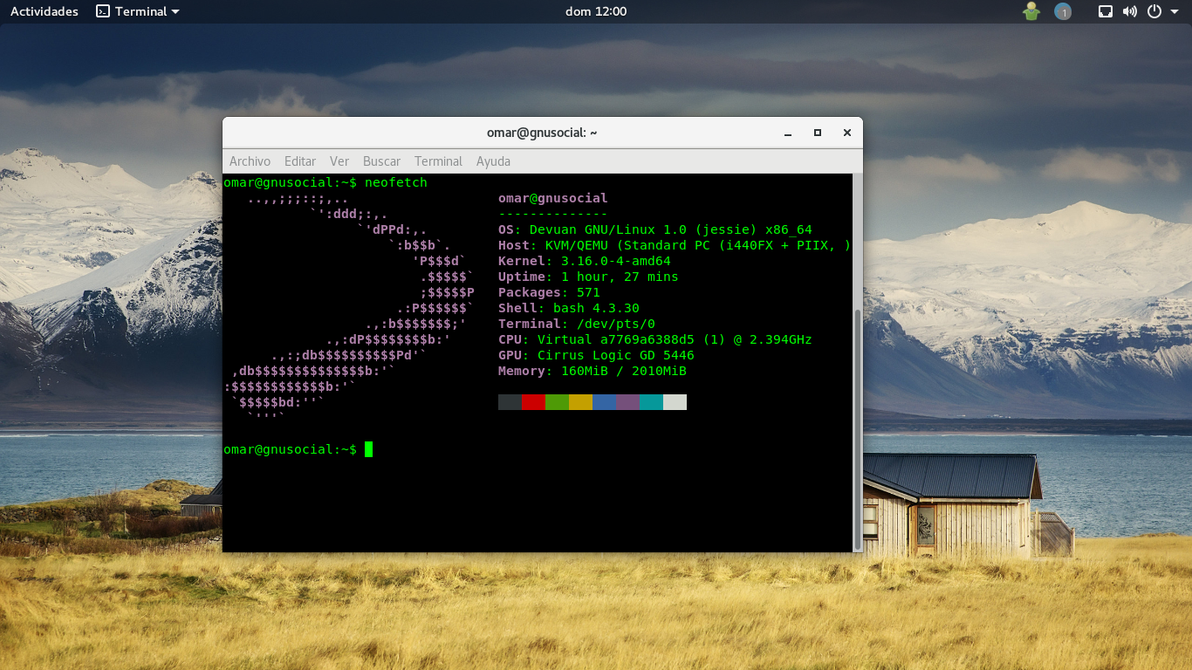Screen dimensions: 1192x670
Task: Click the light gray color block
Action: 675,402
